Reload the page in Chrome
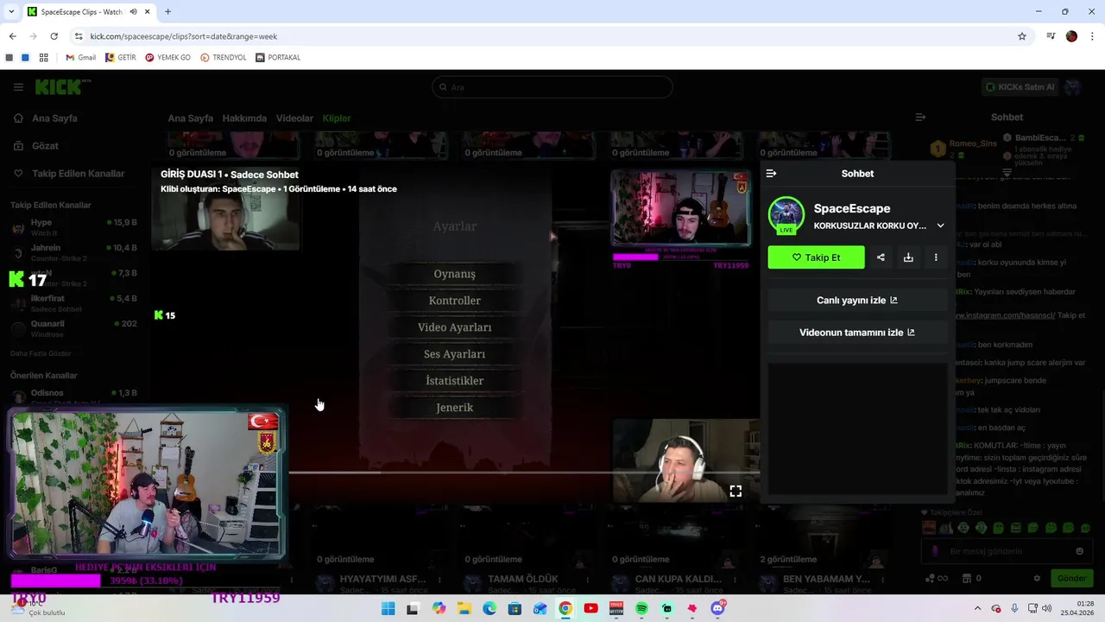This screenshot has height=622, width=1105. point(54,36)
